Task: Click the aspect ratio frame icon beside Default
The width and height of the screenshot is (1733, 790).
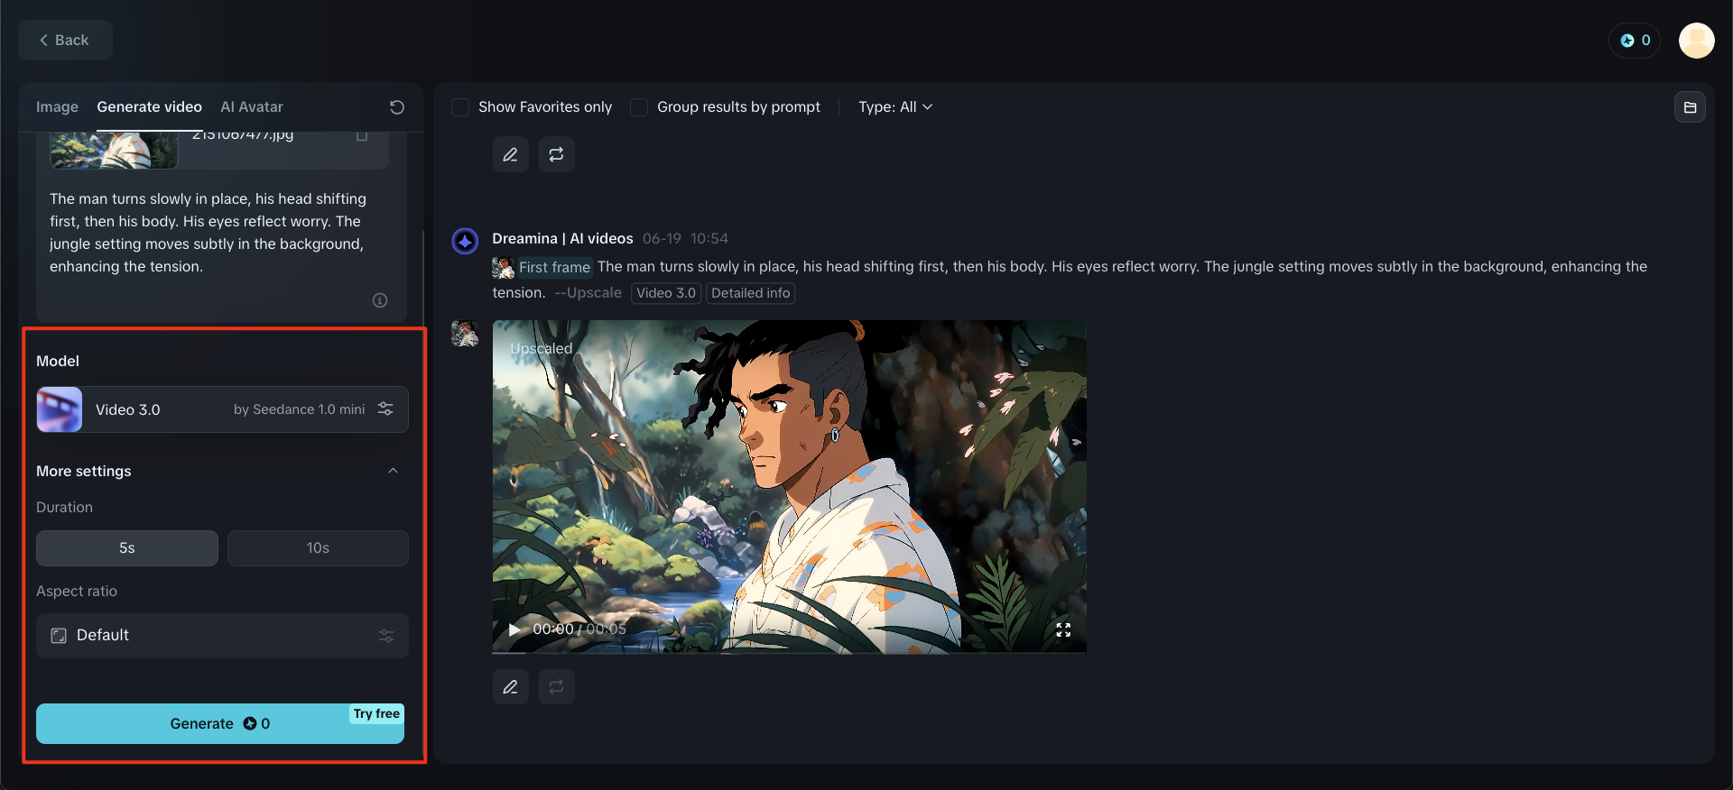Action: (59, 636)
